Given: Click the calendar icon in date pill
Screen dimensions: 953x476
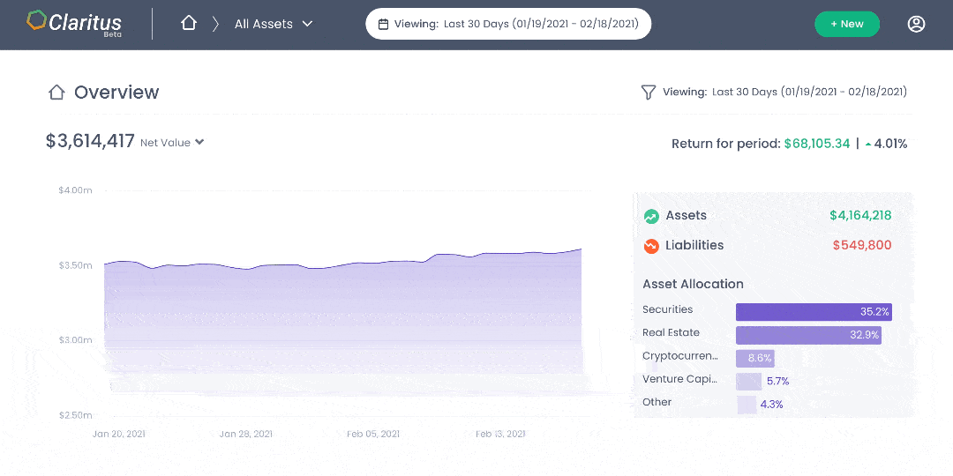Looking at the screenshot, I should coord(383,25).
